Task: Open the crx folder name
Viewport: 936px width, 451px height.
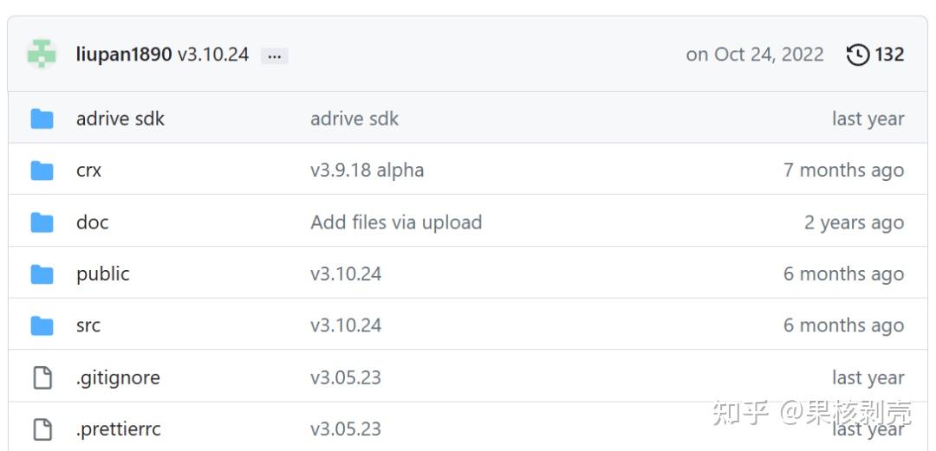Action: tap(88, 171)
